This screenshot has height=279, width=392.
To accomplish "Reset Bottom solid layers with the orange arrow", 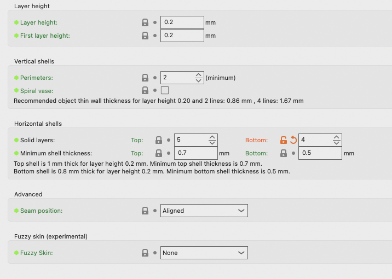I will [293, 140].
